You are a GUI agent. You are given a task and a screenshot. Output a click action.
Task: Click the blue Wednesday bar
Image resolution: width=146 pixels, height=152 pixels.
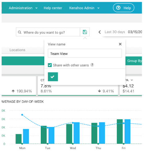[x=76, y=133]
